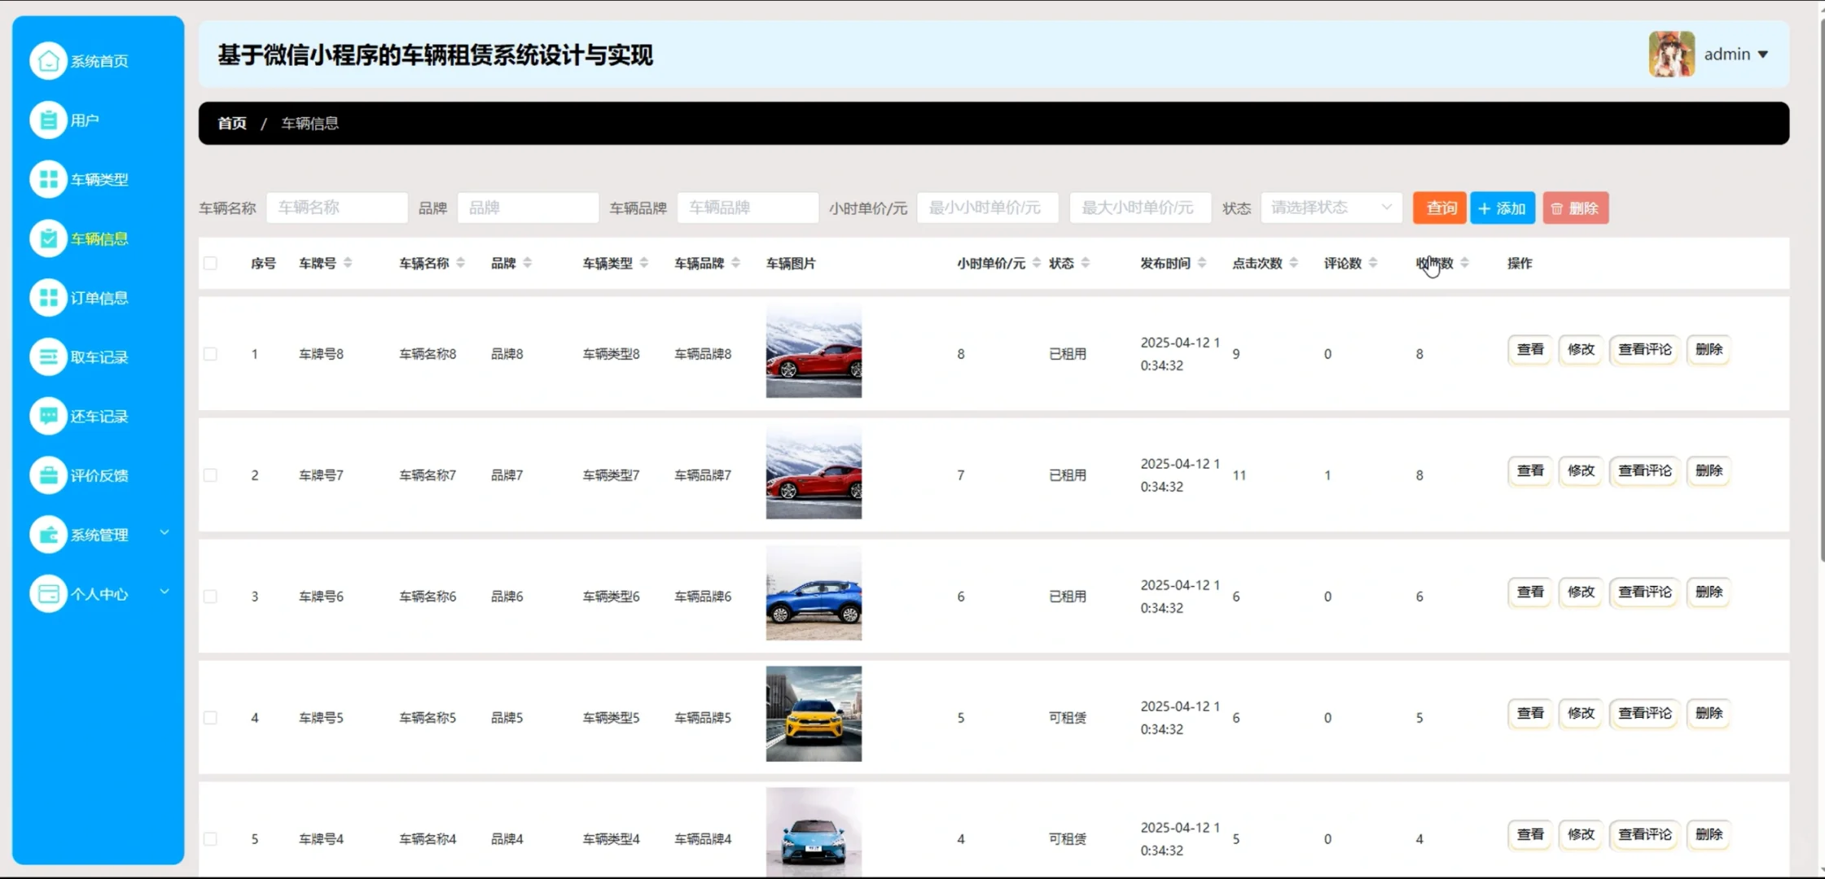This screenshot has width=1825, height=879.
Task: Click the blue SUV thumbnail for 车辆名称6
Action: coord(813,593)
